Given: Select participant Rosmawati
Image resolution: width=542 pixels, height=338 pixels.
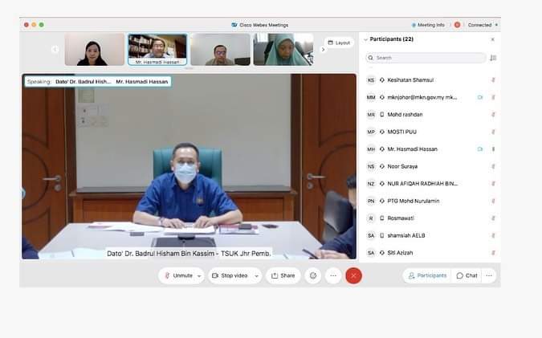Looking at the screenshot, I should [x=431, y=218].
